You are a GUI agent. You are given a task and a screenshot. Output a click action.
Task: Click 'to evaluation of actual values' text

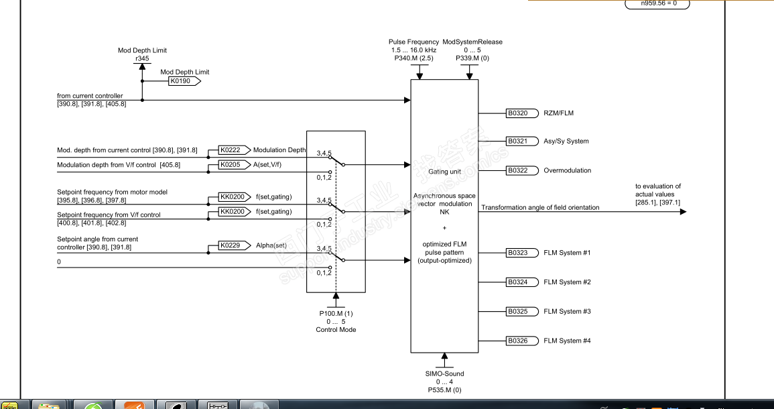tap(658, 190)
